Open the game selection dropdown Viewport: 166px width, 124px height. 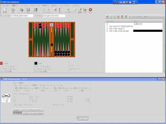(147, 17)
